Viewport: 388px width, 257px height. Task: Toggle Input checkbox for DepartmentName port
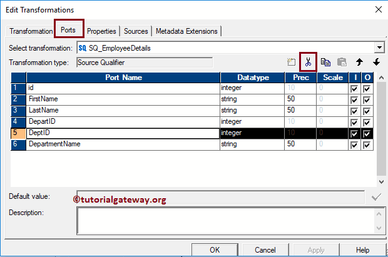tap(354, 145)
